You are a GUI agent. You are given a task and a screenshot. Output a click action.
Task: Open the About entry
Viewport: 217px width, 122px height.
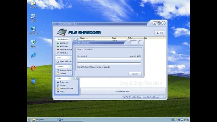click(x=62, y=92)
